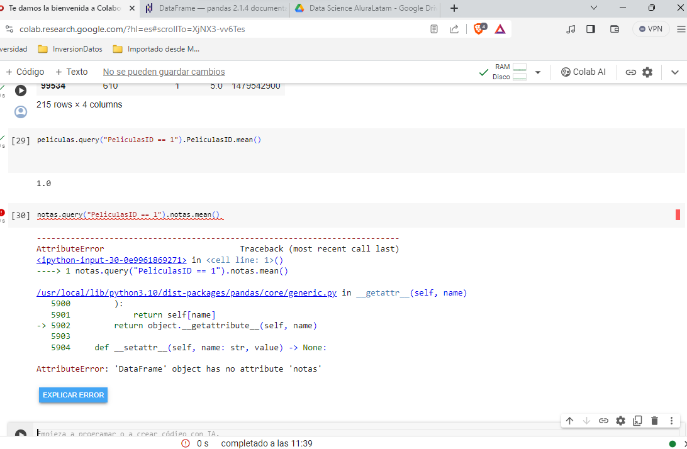Click the address bar URL field
This screenshot has width=687, height=449.
132,29
